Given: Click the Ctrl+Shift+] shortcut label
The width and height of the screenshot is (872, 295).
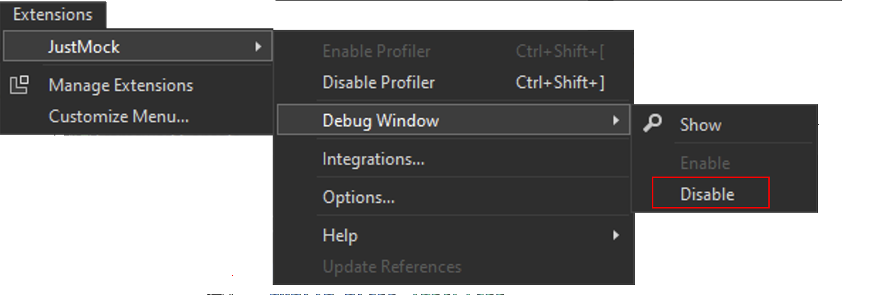Looking at the screenshot, I should (x=560, y=82).
